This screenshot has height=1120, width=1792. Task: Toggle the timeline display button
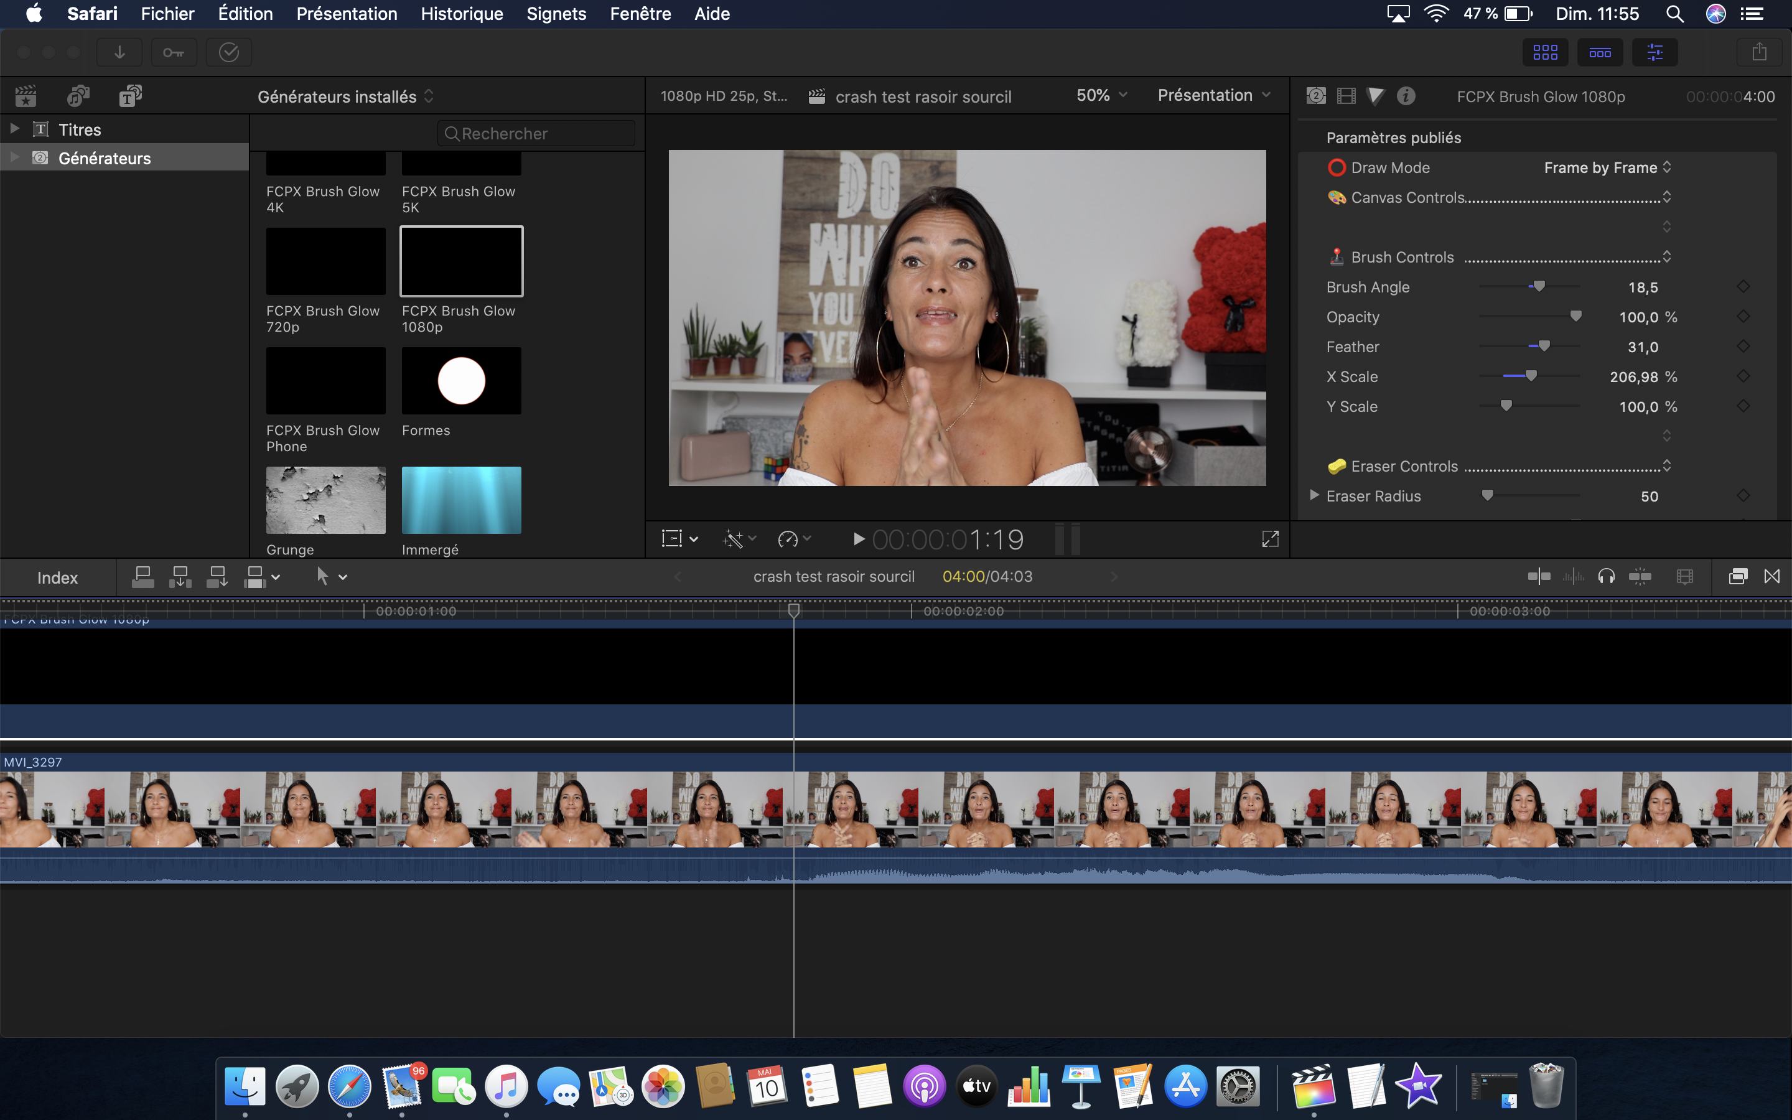click(x=1600, y=53)
